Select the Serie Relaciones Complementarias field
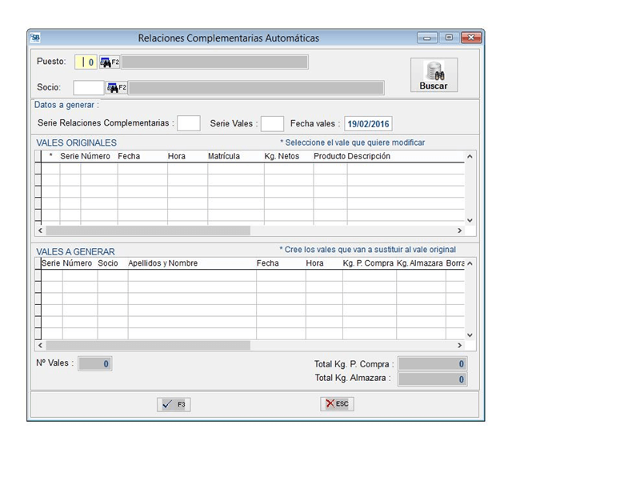620x489 pixels. tap(189, 123)
